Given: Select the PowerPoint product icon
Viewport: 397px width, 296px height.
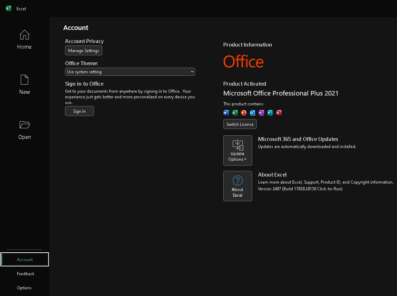Looking at the screenshot, I should (x=243, y=113).
